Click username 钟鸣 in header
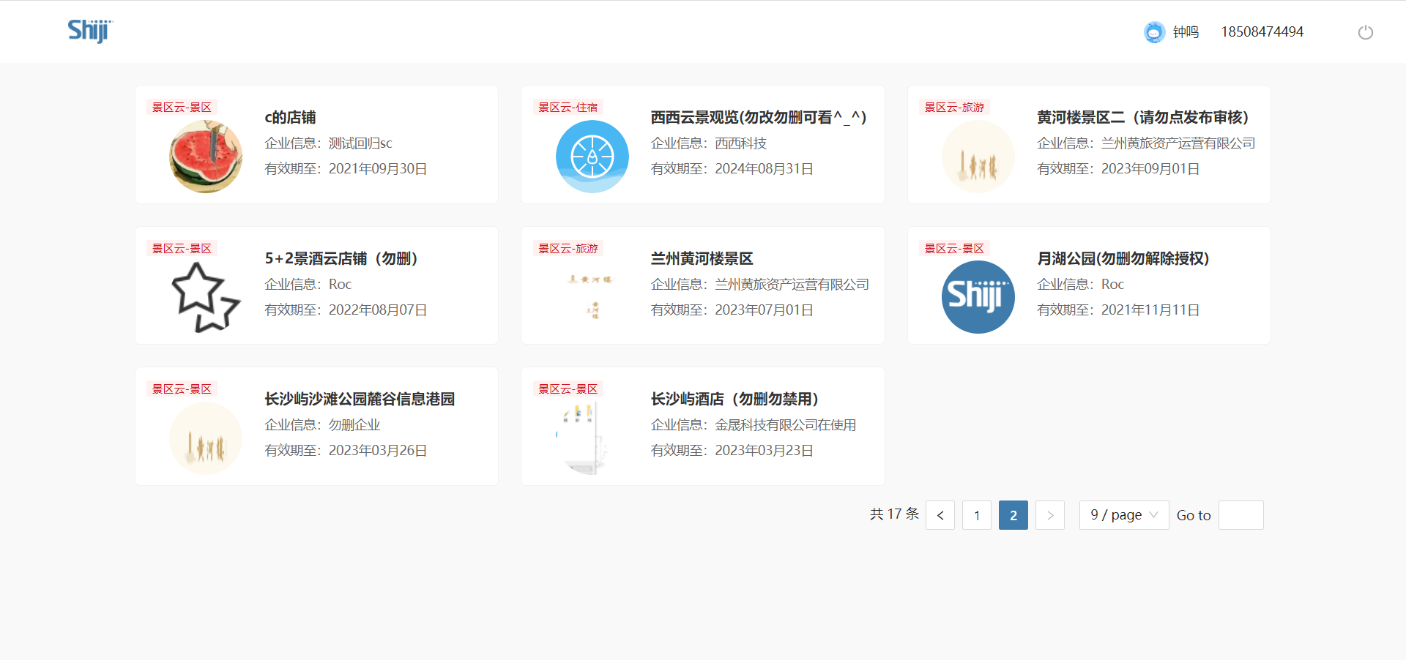Viewport: 1406px width, 660px height. coord(1186,32)
